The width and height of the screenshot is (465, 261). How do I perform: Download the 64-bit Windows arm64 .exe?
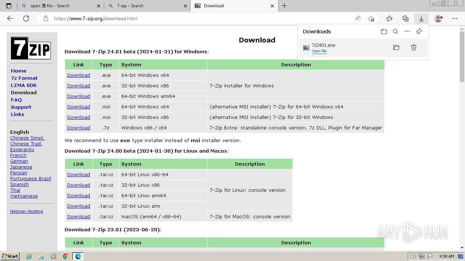[x=78, y=96]
